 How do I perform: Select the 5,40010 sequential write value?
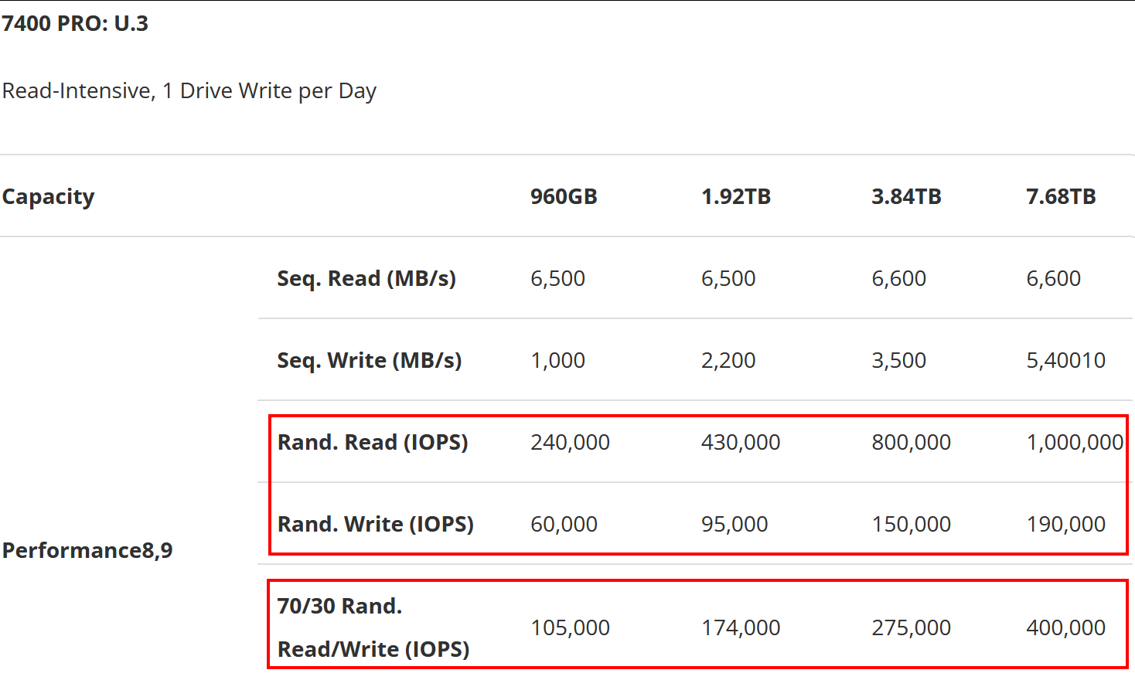click(x=1065, y=360)
